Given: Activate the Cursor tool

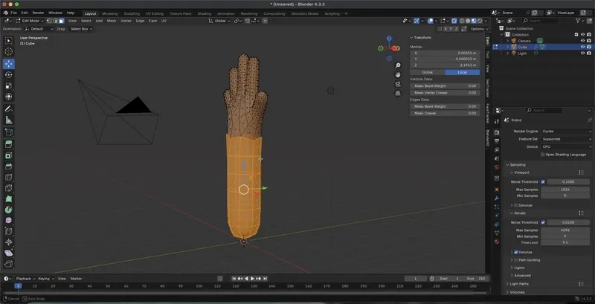Looking at the screenshot, I should (x=9, y=51).
